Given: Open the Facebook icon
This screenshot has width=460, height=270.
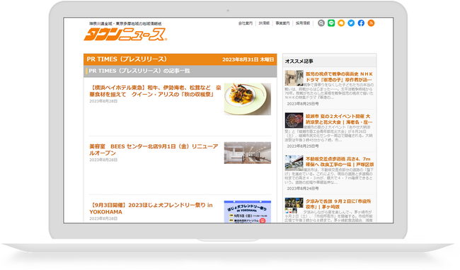Looking at the screenshot, I should click(361, 23).
